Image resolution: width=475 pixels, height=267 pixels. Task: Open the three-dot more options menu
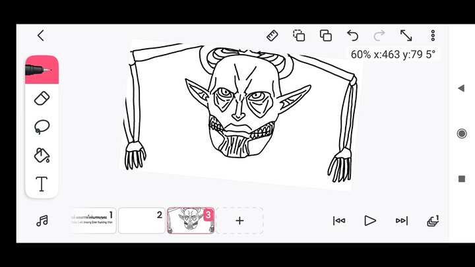[x=433, y=36]
